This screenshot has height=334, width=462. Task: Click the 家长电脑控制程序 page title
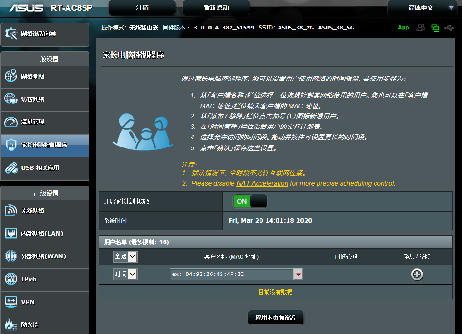pos(134,55)
